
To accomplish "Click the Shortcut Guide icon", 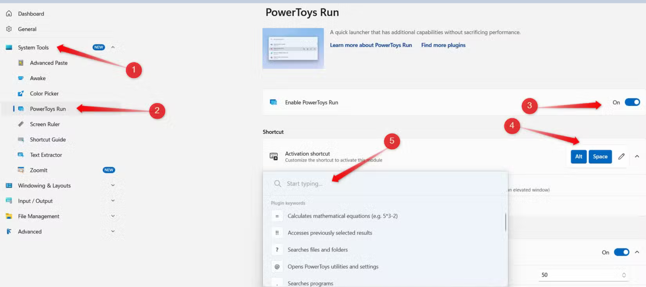I will point(21,139).
